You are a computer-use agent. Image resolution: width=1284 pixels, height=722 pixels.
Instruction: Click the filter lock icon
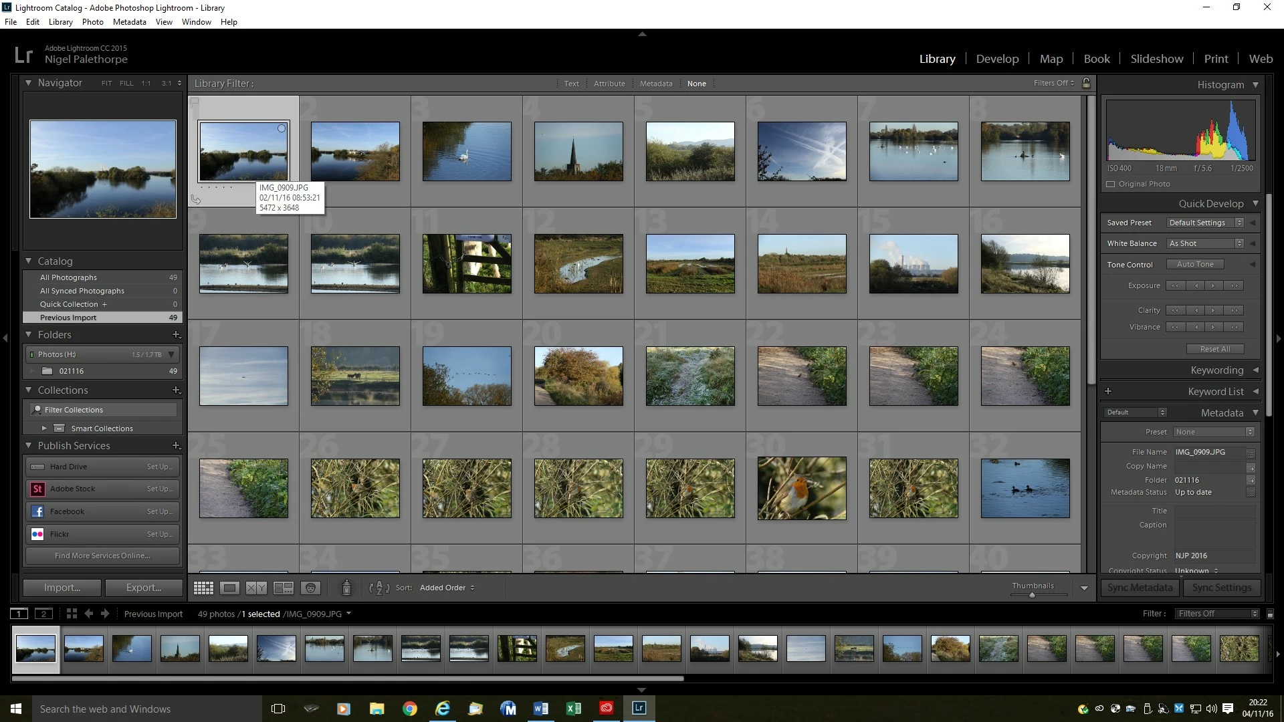1087,84
